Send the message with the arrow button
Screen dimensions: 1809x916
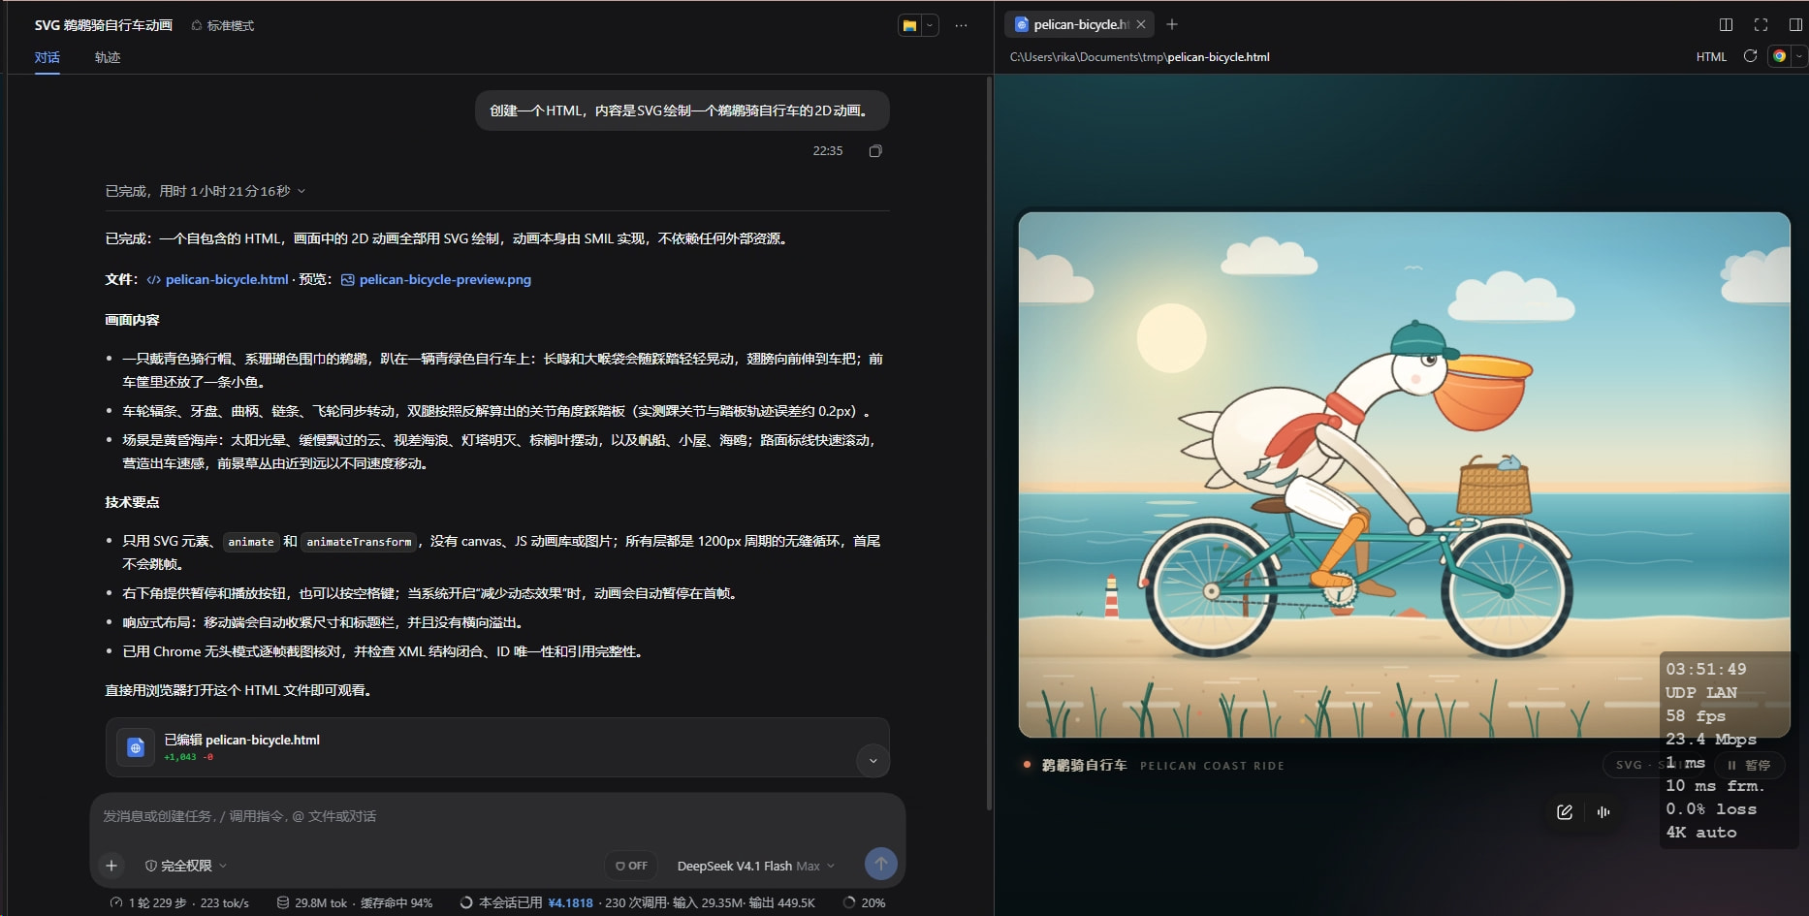[x=880, y=864]
